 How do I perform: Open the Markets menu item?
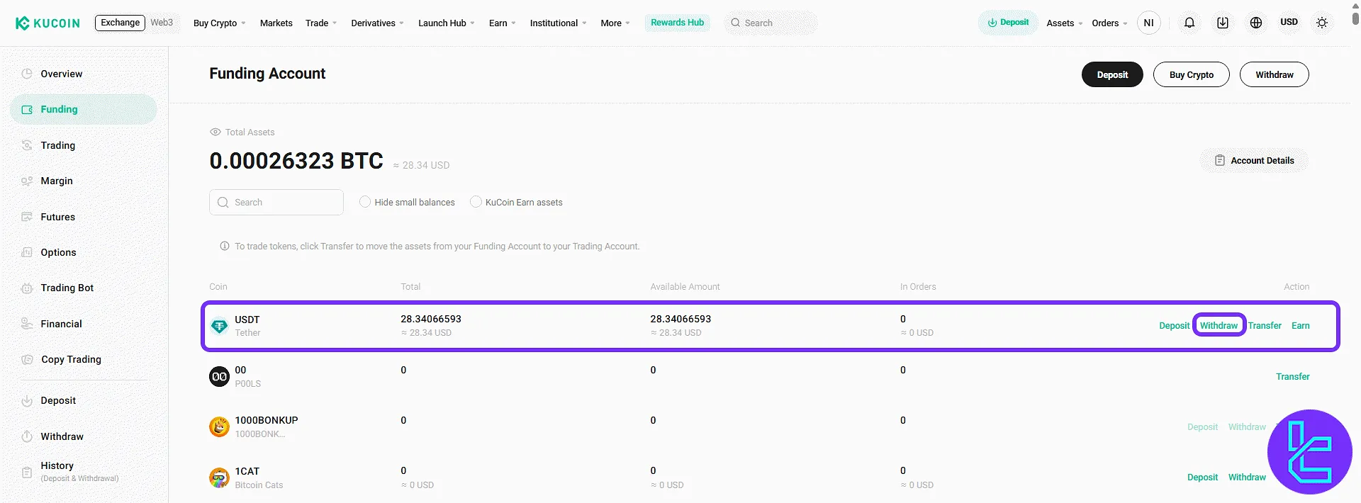point(276,23)
